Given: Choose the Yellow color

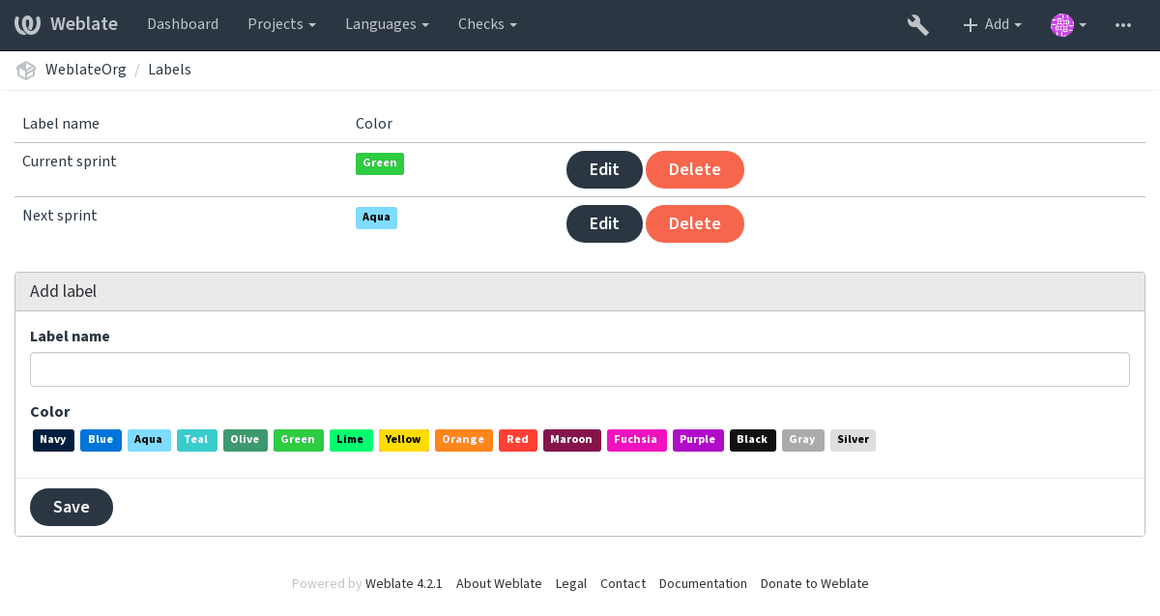Looking at the screenshot, I should pos(403,440).
